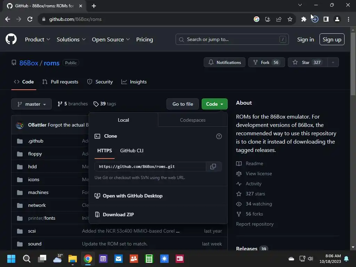Close the GitHub 86Box/roms tab
This screenshot has width=356, height=267.
pos(81,6)
